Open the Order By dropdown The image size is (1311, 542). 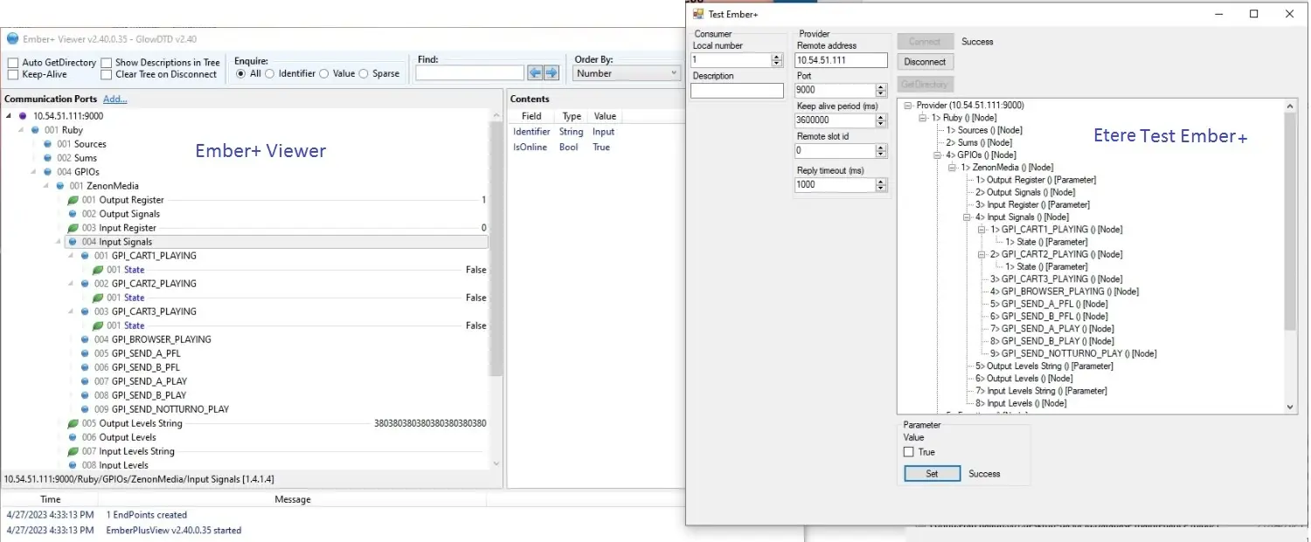click(626, 74)
